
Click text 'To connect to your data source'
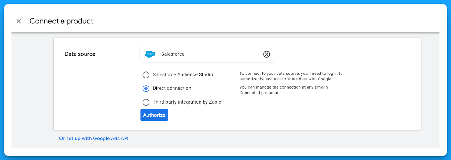click(x=269, y=74)
